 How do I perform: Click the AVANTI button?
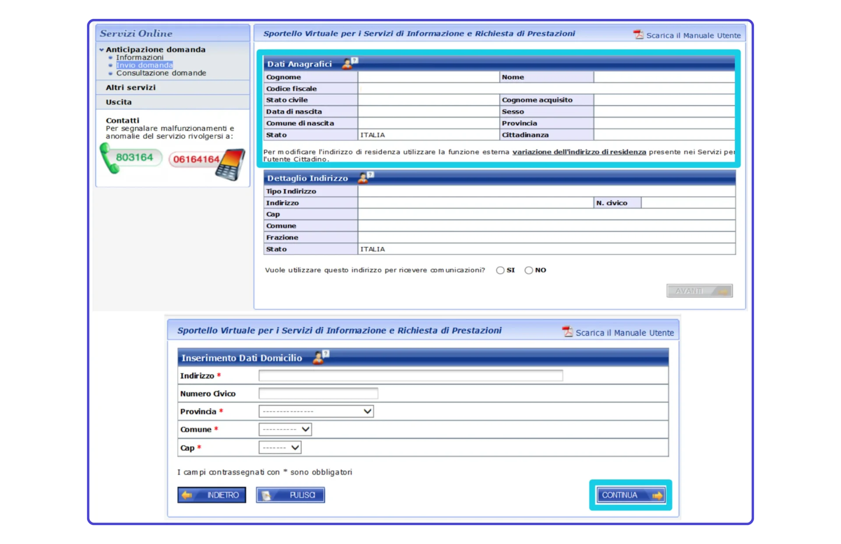click(700, 291)
